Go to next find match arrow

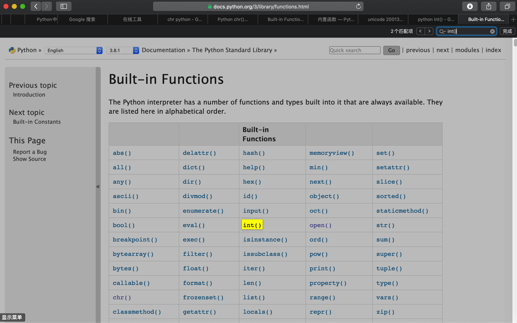pyautogui.click(x=429, y=31)
